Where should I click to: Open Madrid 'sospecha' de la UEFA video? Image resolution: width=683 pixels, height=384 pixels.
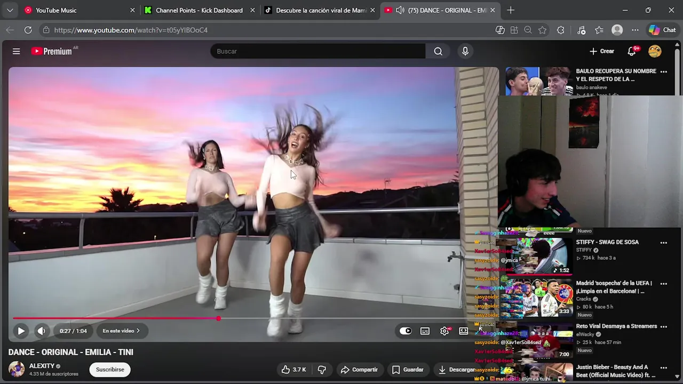614,287
